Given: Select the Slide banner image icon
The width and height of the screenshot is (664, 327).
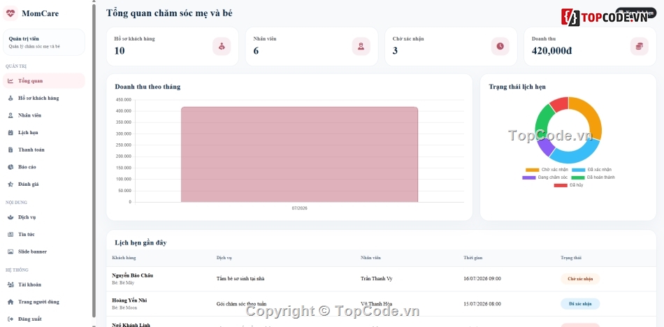Looking at the screenshot, I should tap(10, 252).
